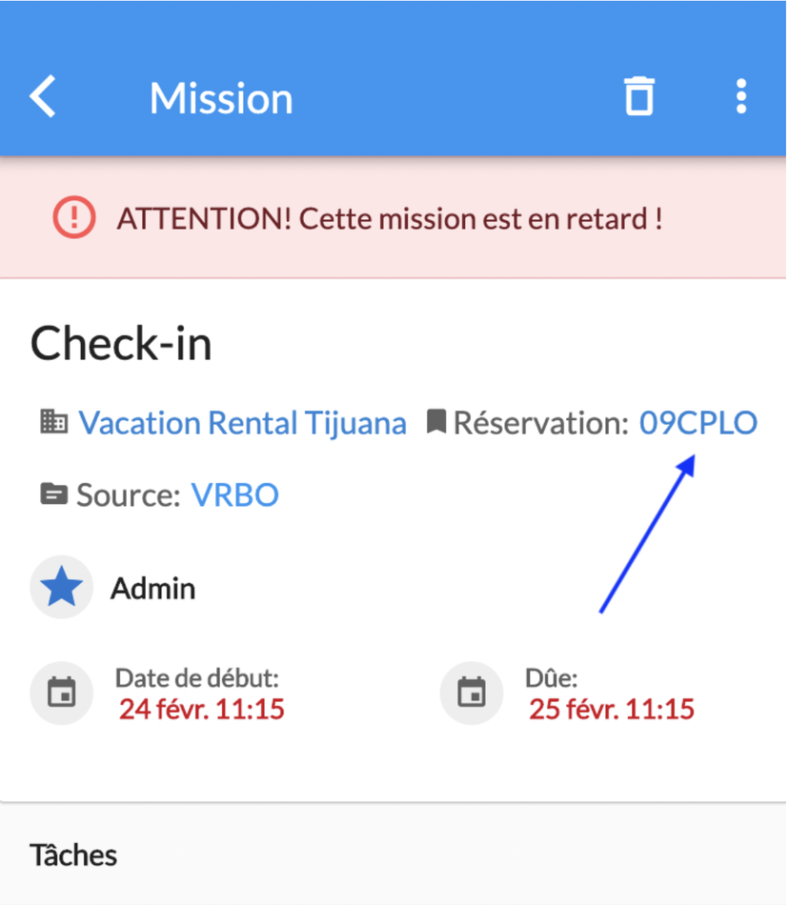
Task: Click the folder icon beside Source
Action: click(x=53, y=494)
